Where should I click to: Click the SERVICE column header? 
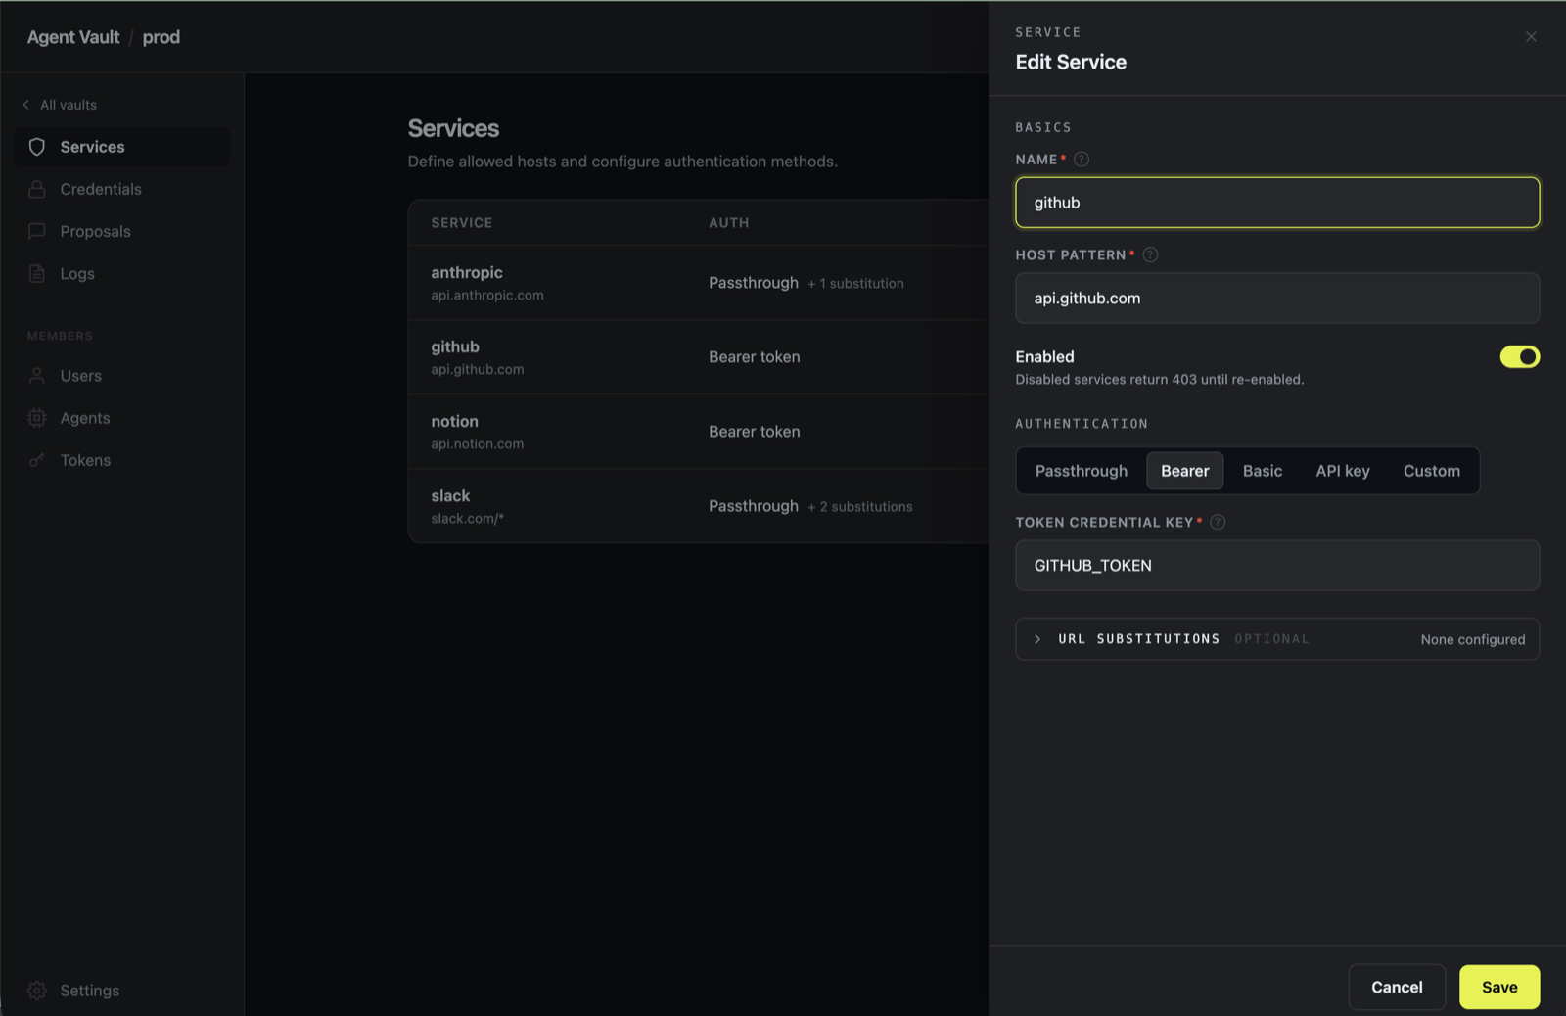pos(462,223)
